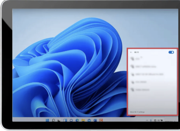Launch Chat from the taskbar
Image resolution: width=180 pixels, height=131 pixels.
[x=71, y=120]
